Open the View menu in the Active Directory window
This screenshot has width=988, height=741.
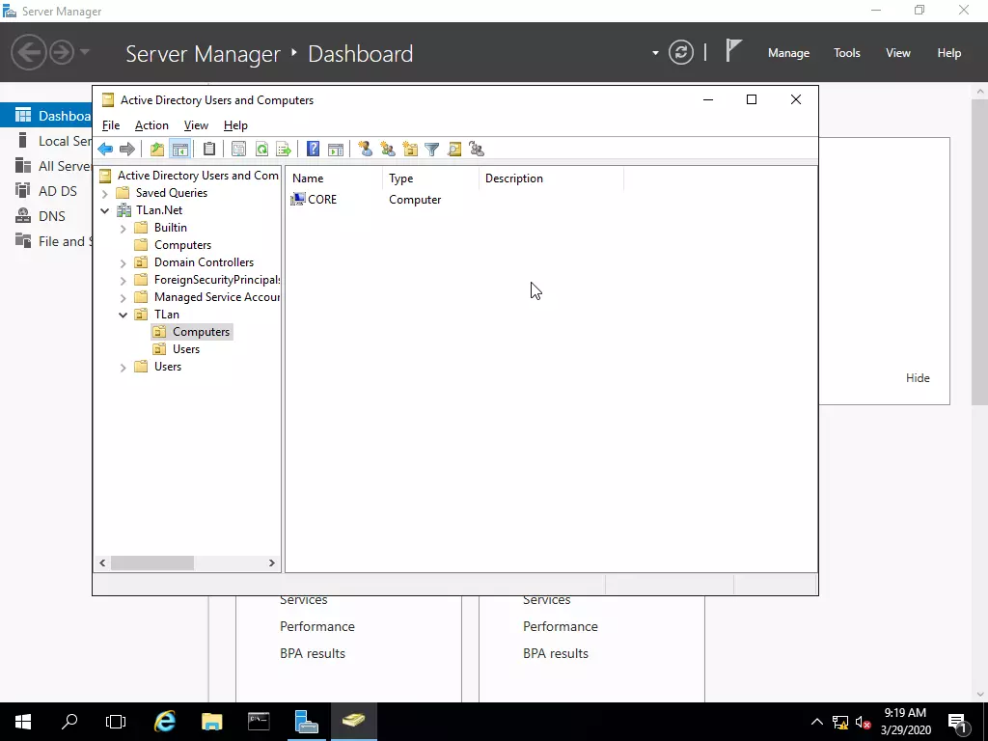(196, 125)
